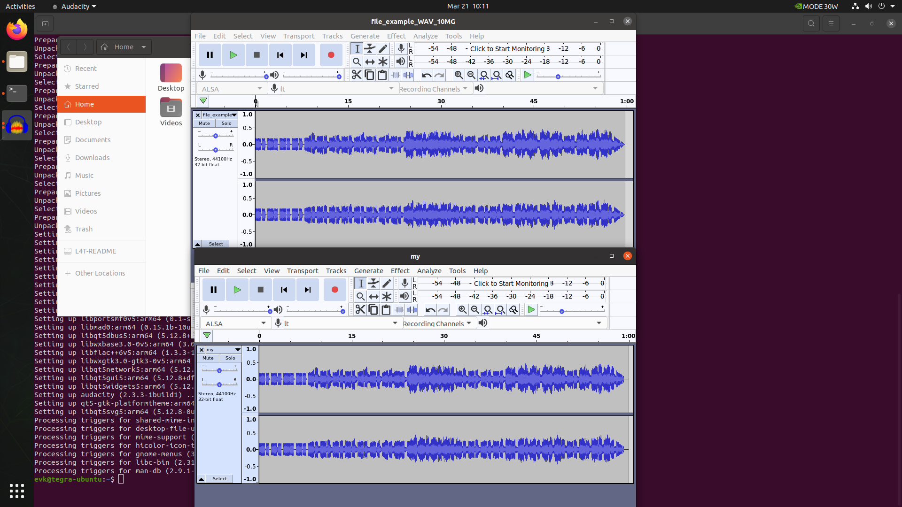The height and width of the screenshot is (507, 902).
Task: Open the 'my' track name dropdown menu
Action: coord(238,350)
